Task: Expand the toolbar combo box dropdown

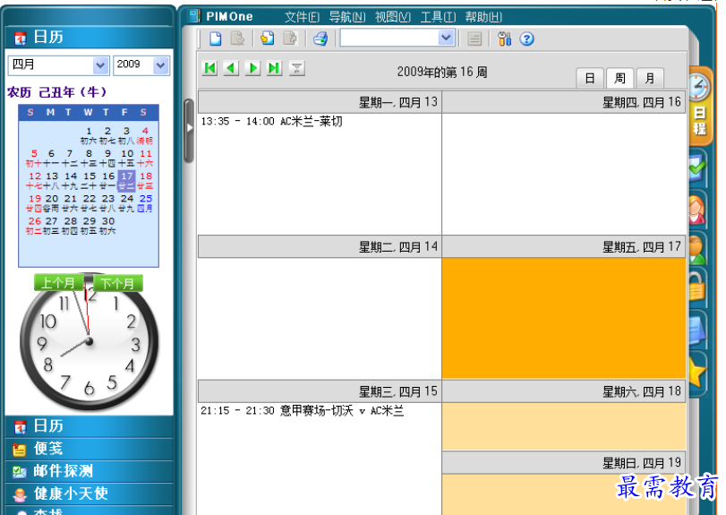Action: 446,38
